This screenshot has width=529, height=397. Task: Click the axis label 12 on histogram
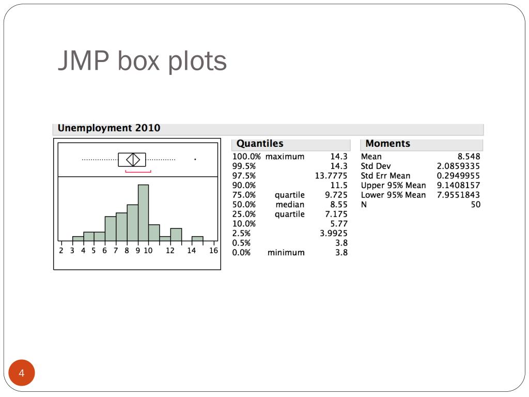170,251
